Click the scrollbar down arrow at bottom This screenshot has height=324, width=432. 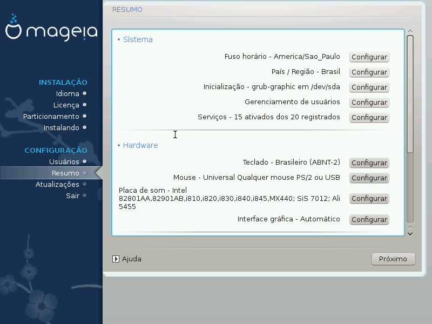[410, 234]
